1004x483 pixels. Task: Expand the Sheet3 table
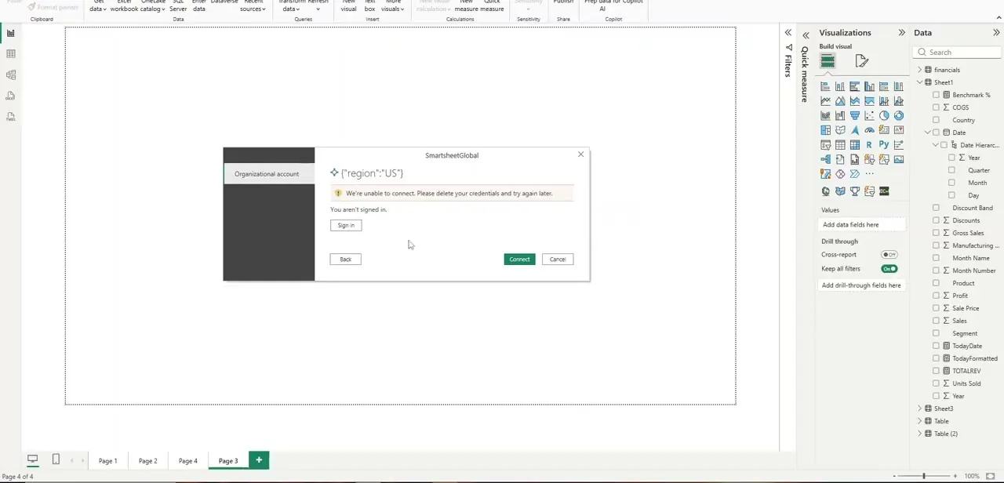coord(920,409)
